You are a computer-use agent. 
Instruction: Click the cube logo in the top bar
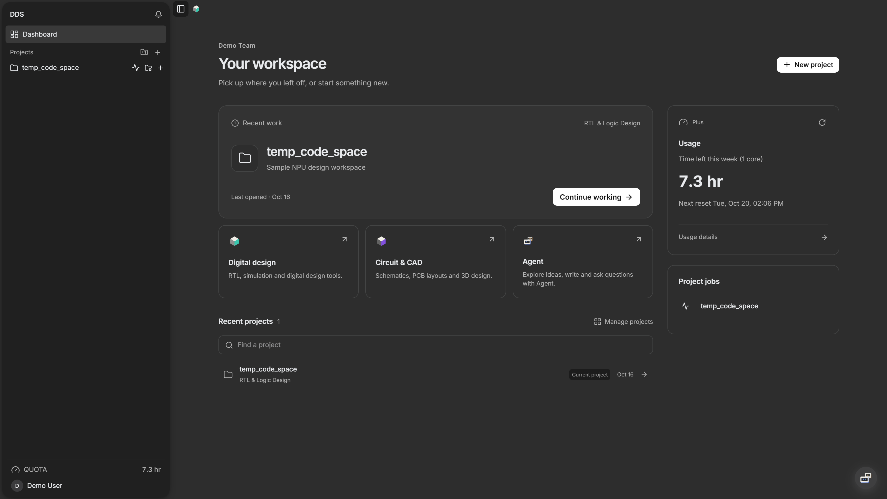tap(196, 9)
